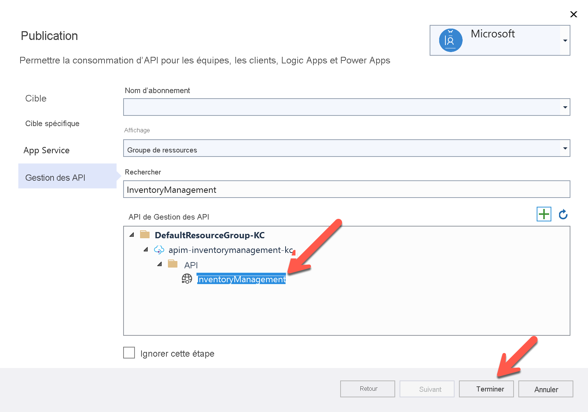Refresh the API Management list
This screenshot has width=588, height=412.
563,214
